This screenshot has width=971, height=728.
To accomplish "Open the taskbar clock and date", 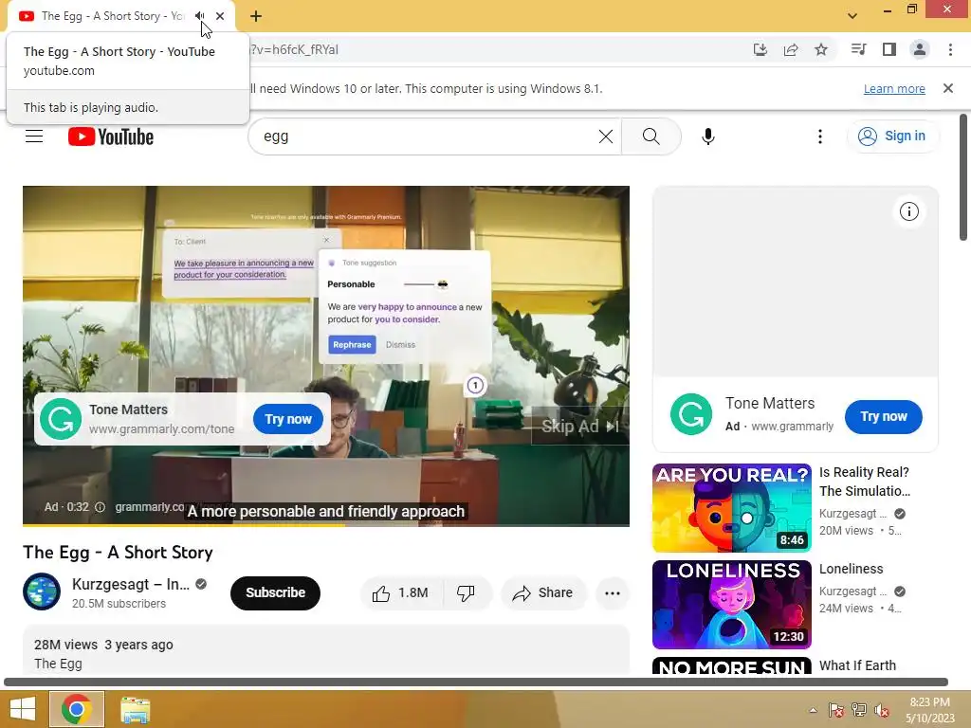I will 929,710.
